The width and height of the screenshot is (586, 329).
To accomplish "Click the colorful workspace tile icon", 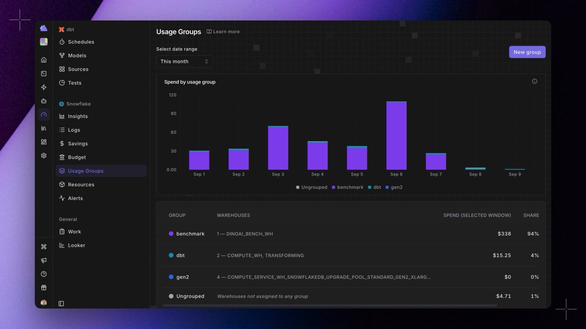I will click(44, 42).
